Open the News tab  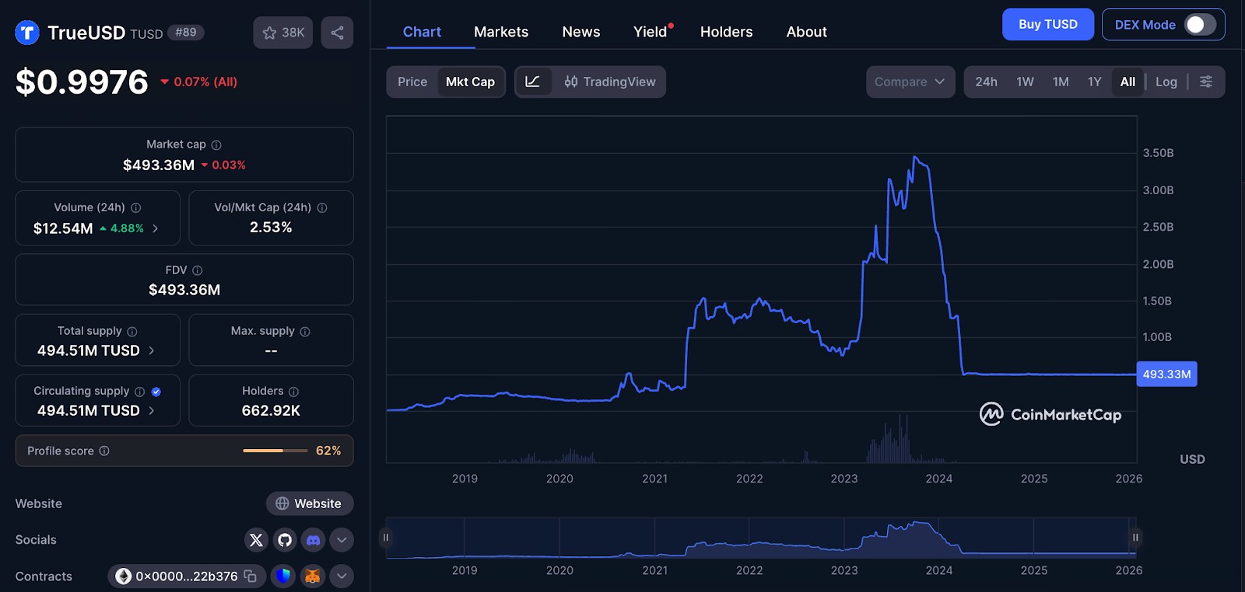coord(581,32)
